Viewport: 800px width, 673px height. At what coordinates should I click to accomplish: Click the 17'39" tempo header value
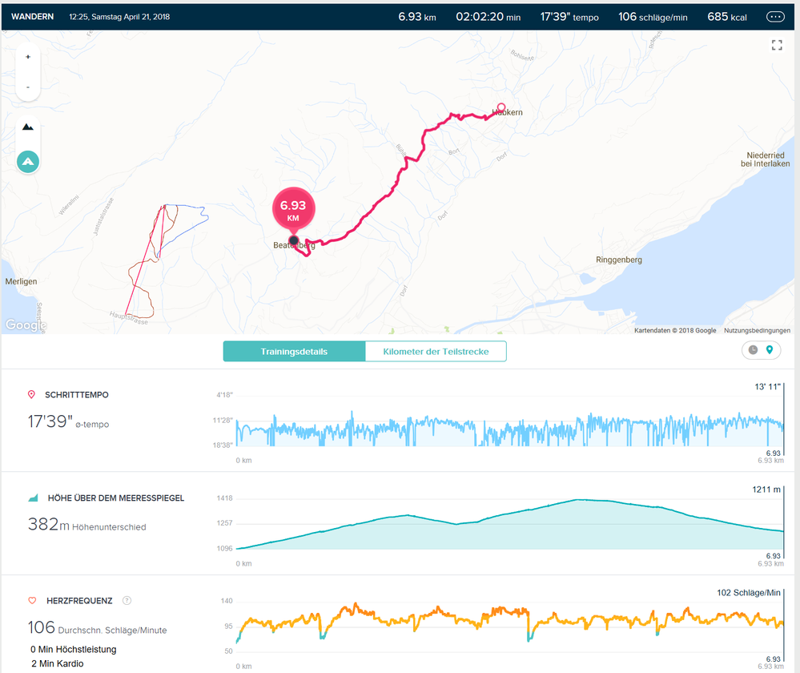[x=569, y=17]
